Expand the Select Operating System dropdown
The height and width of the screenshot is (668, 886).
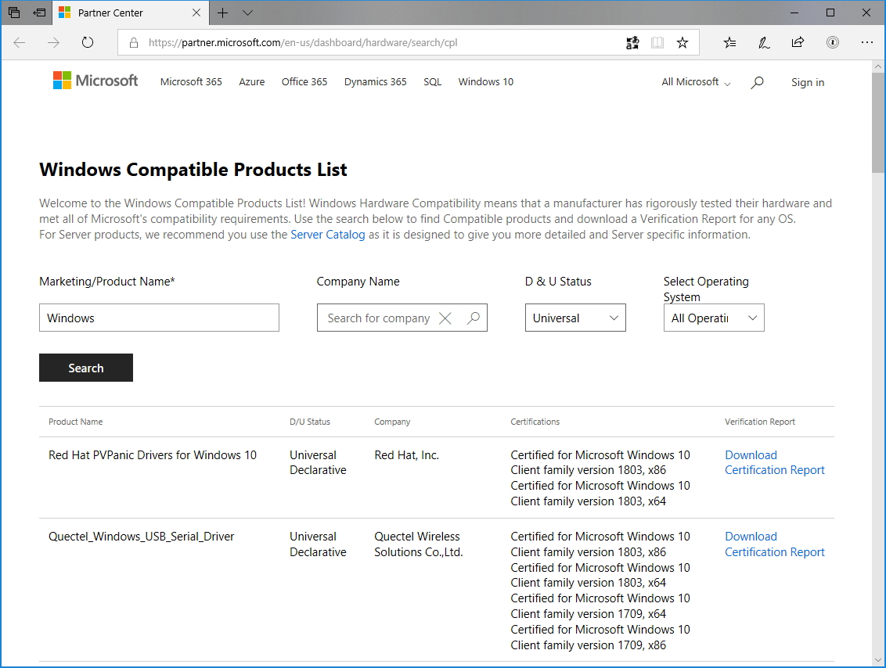(x=713, y=318)
